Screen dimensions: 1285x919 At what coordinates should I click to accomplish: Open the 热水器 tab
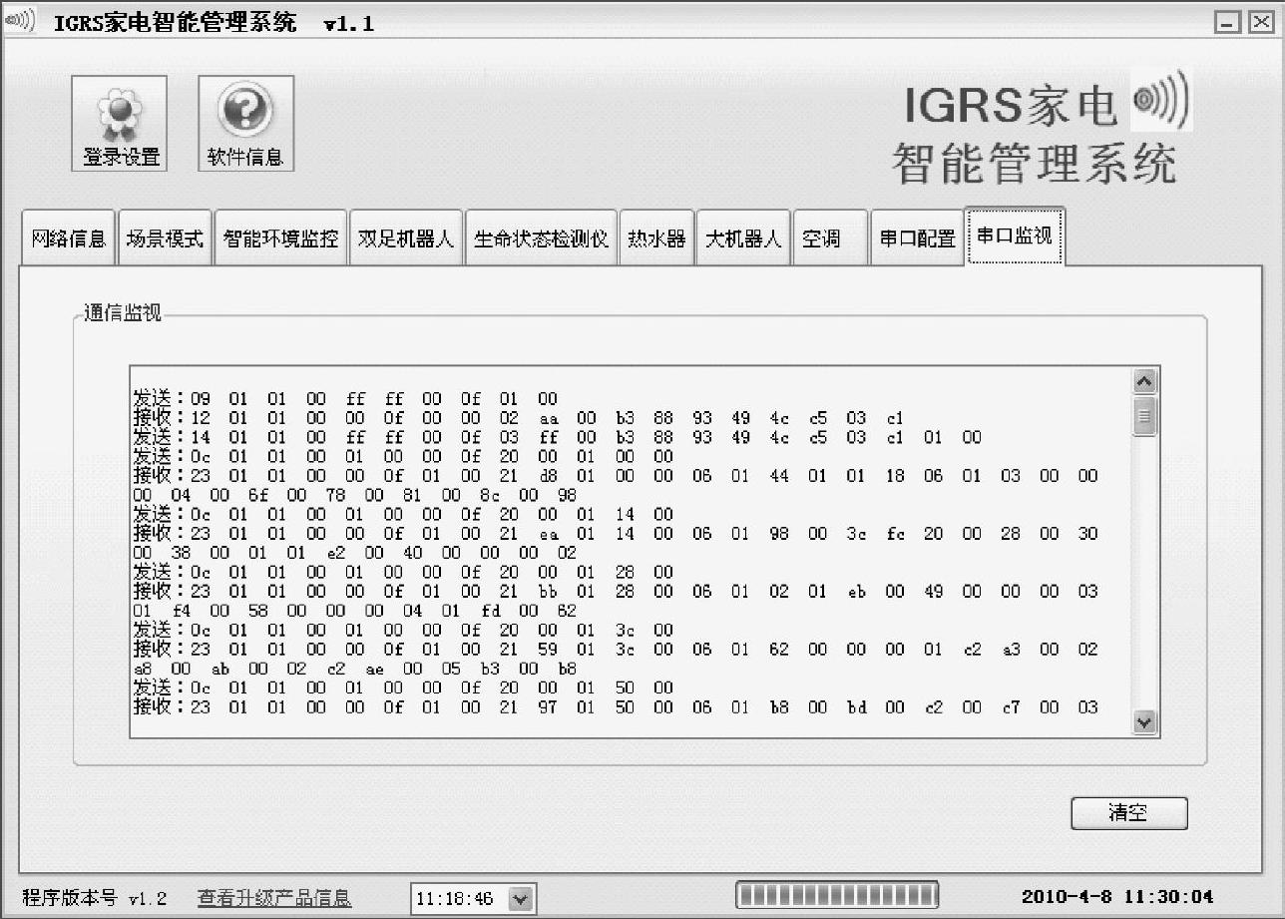(656, 239)
